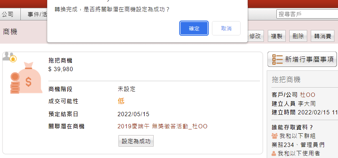Click the orange lock icon
Image resolution: width=338 pixels, height=158 pixels.
tap(13, 59)
